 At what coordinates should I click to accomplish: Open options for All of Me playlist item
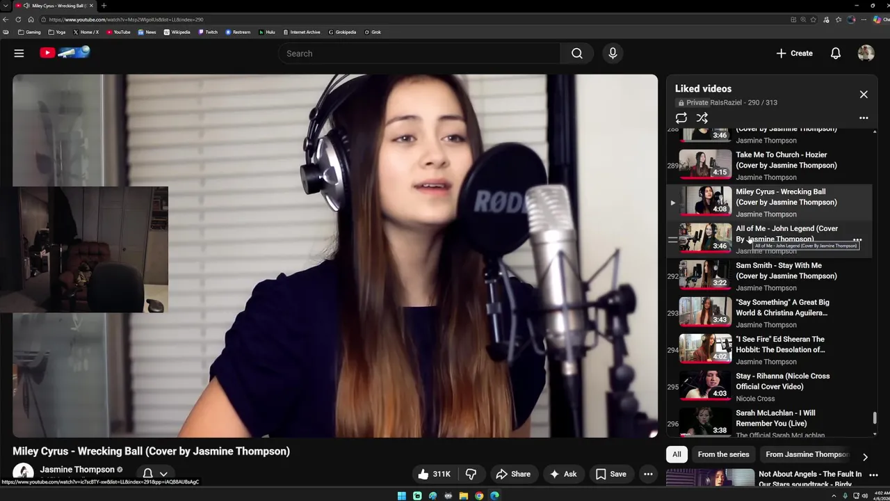(x=857, y=240)
